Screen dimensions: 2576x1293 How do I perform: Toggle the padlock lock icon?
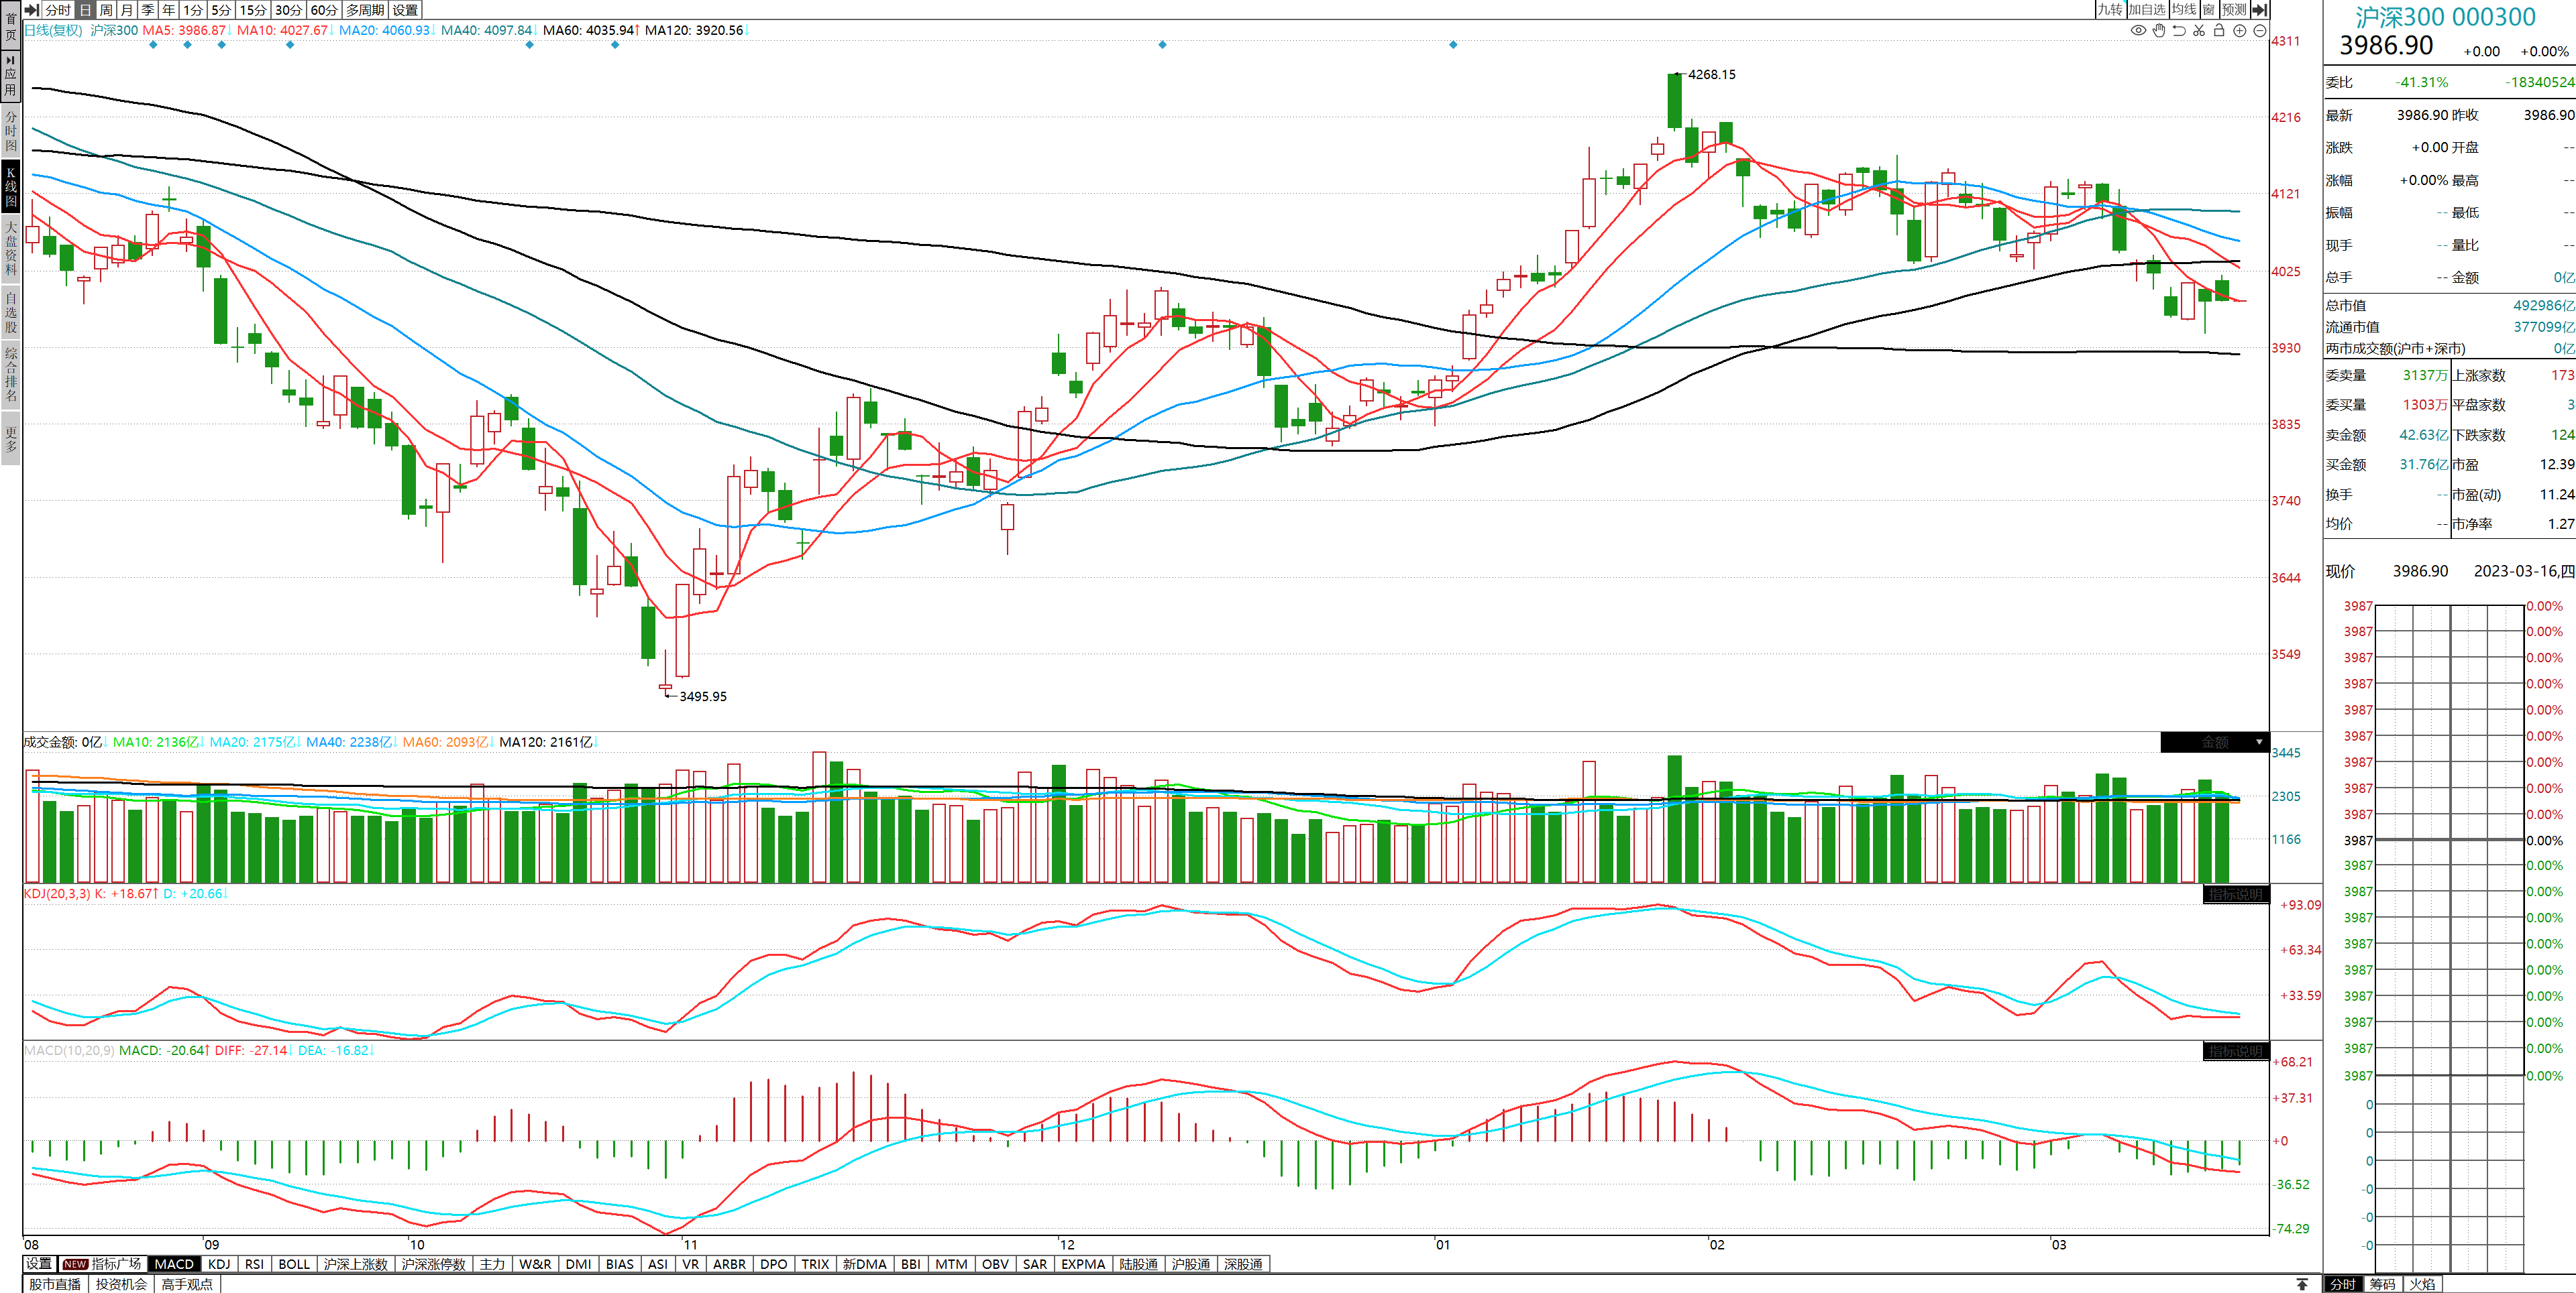(x=2219, y=31)
